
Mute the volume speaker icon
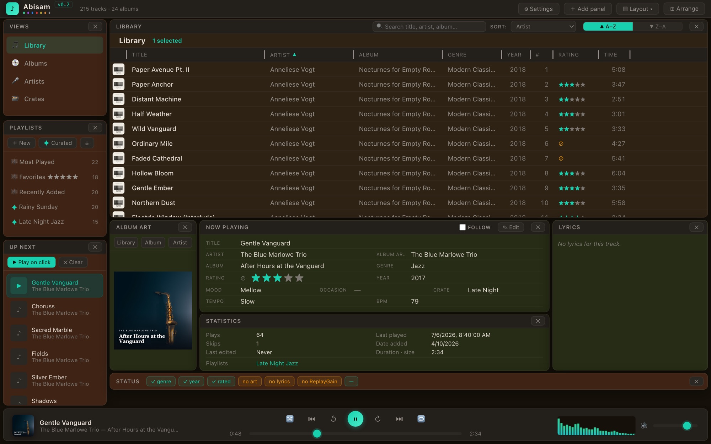[644, 426]
